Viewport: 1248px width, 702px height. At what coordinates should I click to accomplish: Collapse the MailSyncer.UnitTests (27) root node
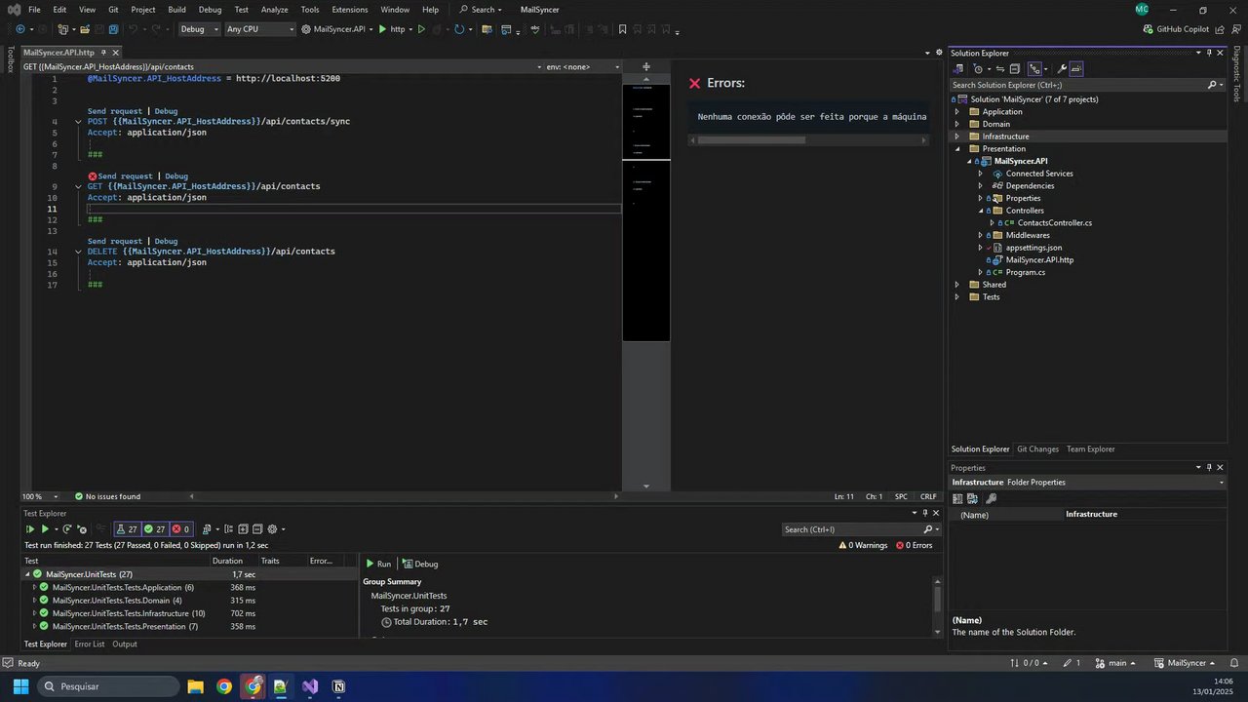tap(28, 575)
